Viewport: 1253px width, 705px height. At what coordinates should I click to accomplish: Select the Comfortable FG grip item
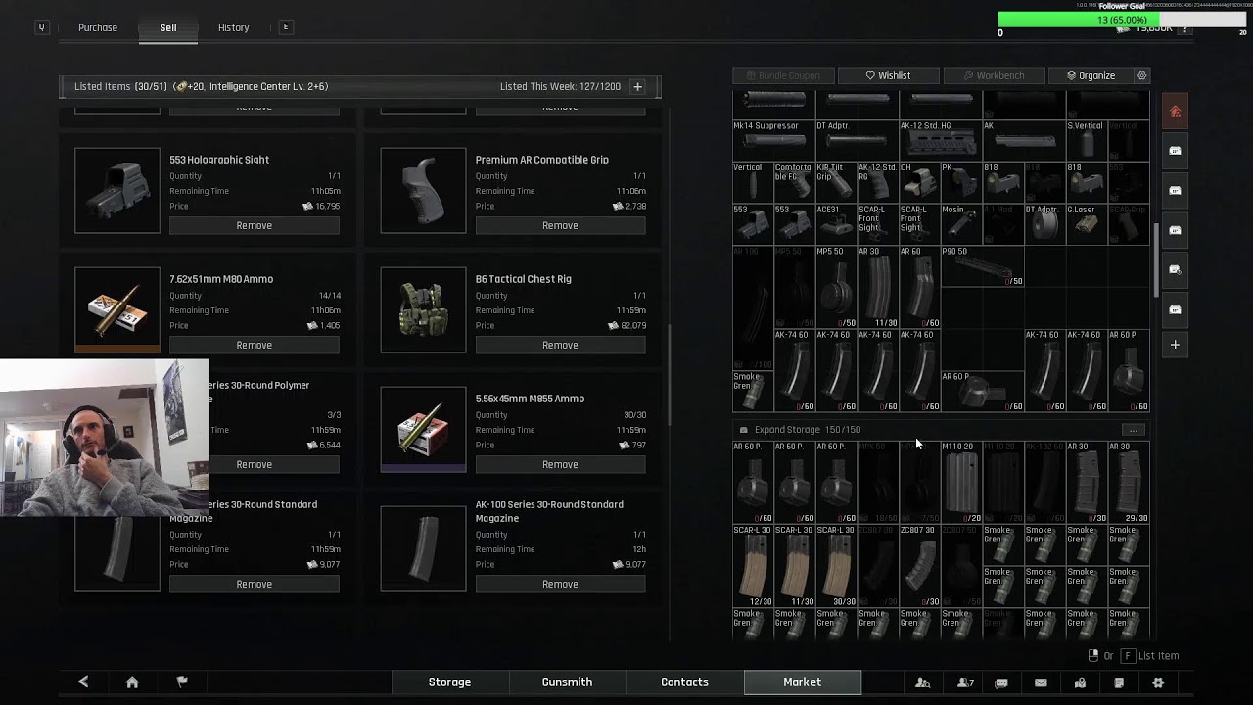pyautogui.click(x=794, y=182)
